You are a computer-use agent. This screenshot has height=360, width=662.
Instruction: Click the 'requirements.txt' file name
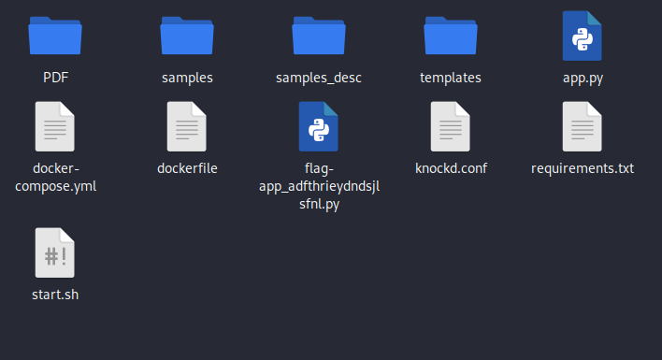583,169
